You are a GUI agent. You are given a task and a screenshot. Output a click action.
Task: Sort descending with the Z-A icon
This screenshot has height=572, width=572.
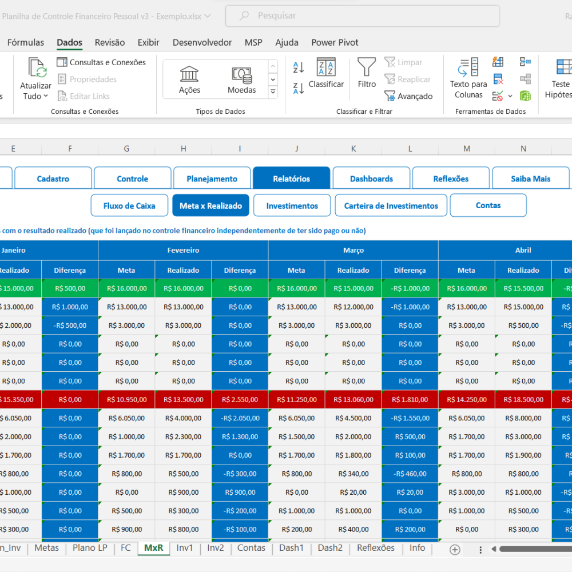[x=299, y=88]
